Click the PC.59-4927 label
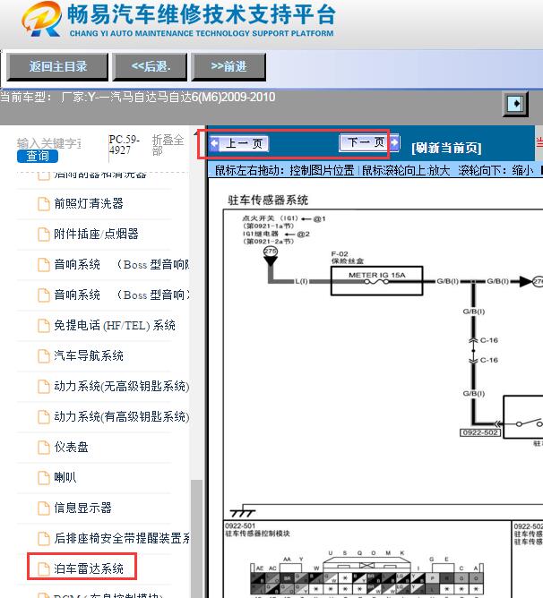543x598 pixels. coord(125,145)
